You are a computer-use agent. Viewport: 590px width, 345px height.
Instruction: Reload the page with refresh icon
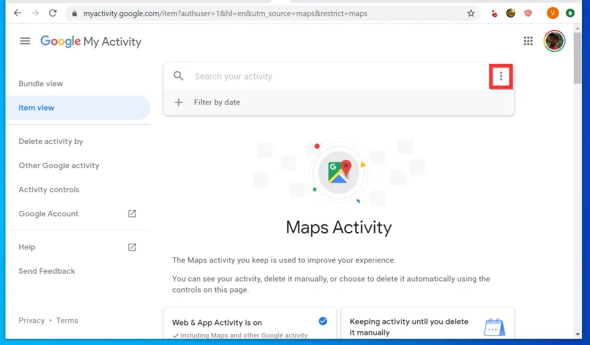tap(52, 13)
